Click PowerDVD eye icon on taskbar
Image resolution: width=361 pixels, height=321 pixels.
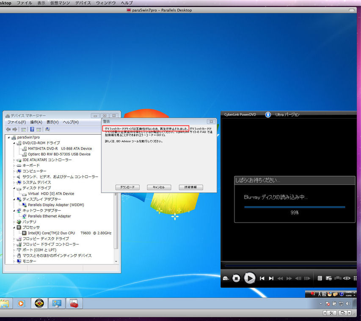[39, 304]
